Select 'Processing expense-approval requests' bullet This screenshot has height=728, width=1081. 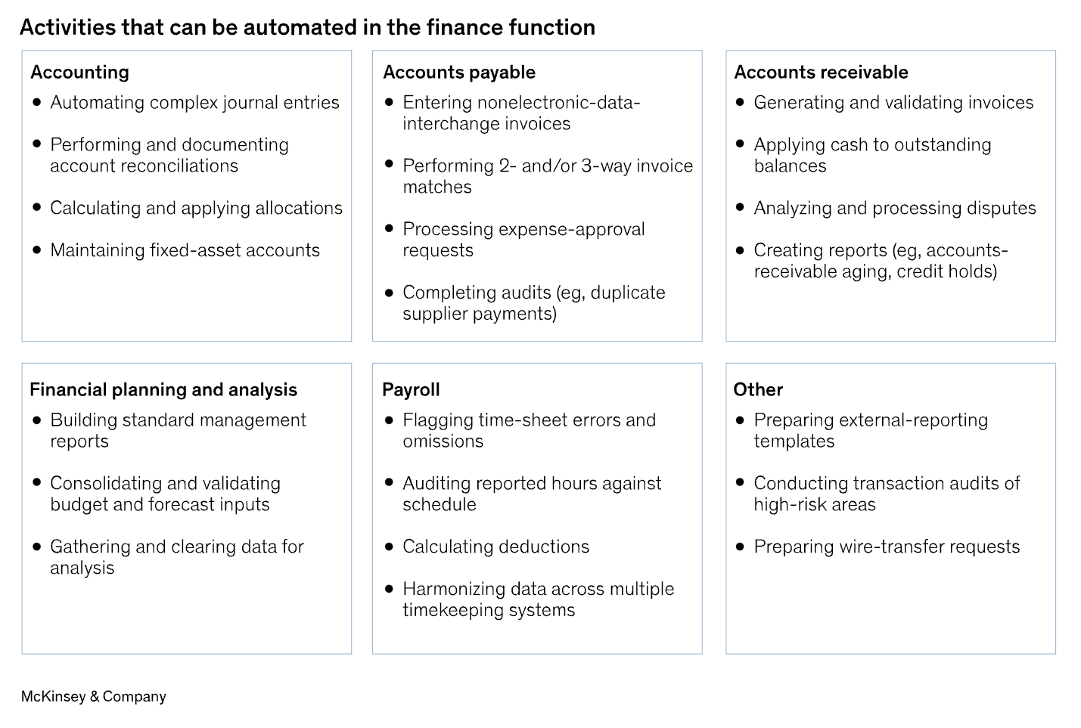coord(523,240)
